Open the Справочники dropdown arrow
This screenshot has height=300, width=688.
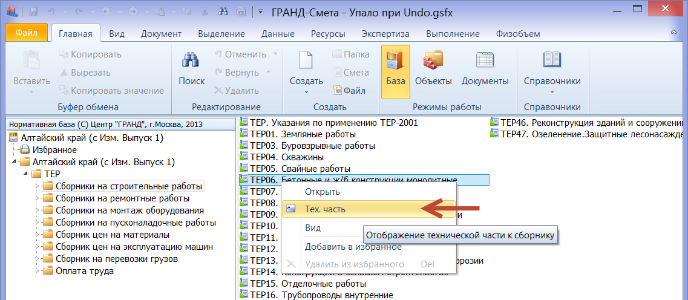552,92
